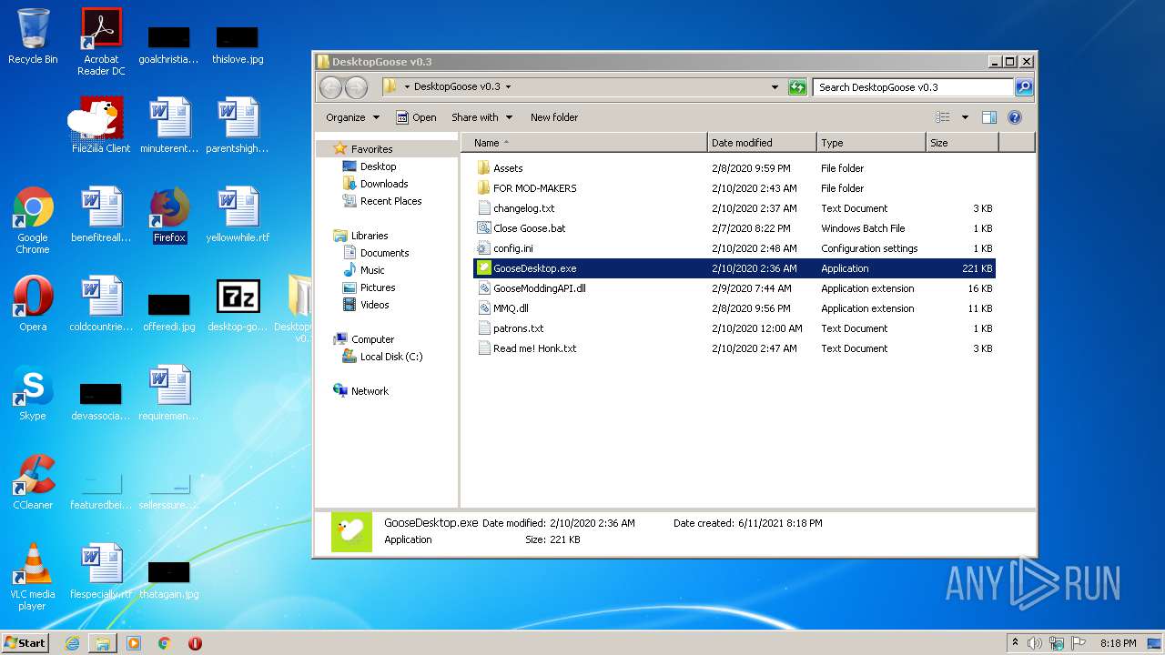This screenshot has height=655, width=1165.
Task: Change view using the view icon button
Action: tap(943, 117)
